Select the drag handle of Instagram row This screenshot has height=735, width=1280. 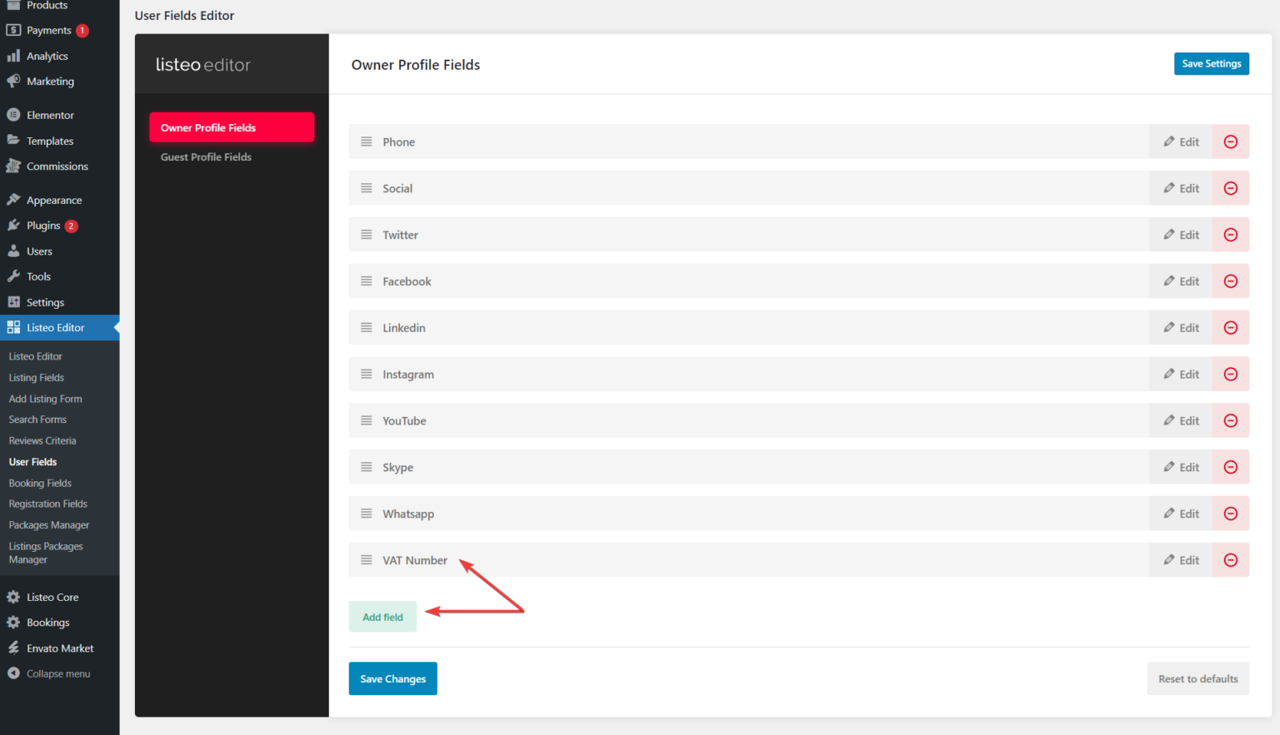(366, 375)
